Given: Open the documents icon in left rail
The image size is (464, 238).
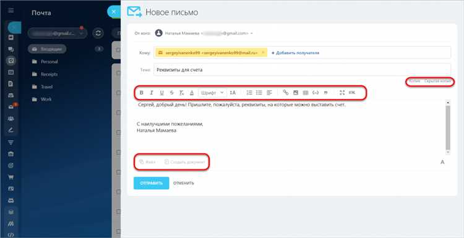Looking at the screenshot, I should point(11,84).
